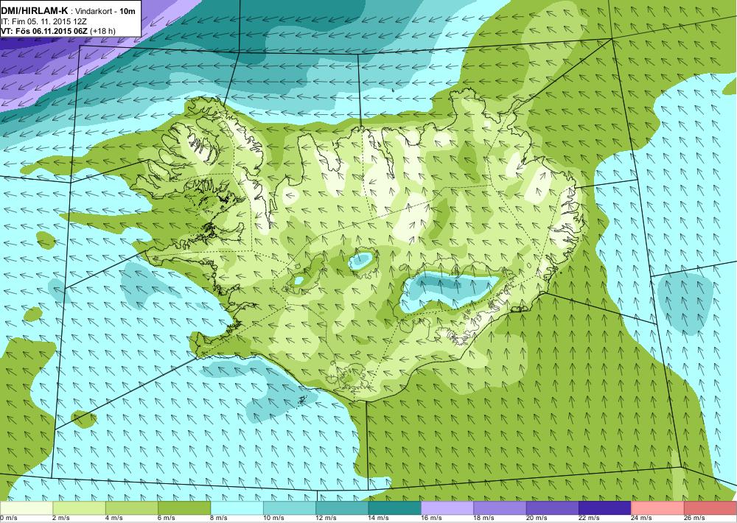Click the 'DMI/HIRLAM-K' model title text
The height and width of the screenshot is (523, 737).
click(x=35, y=10)
